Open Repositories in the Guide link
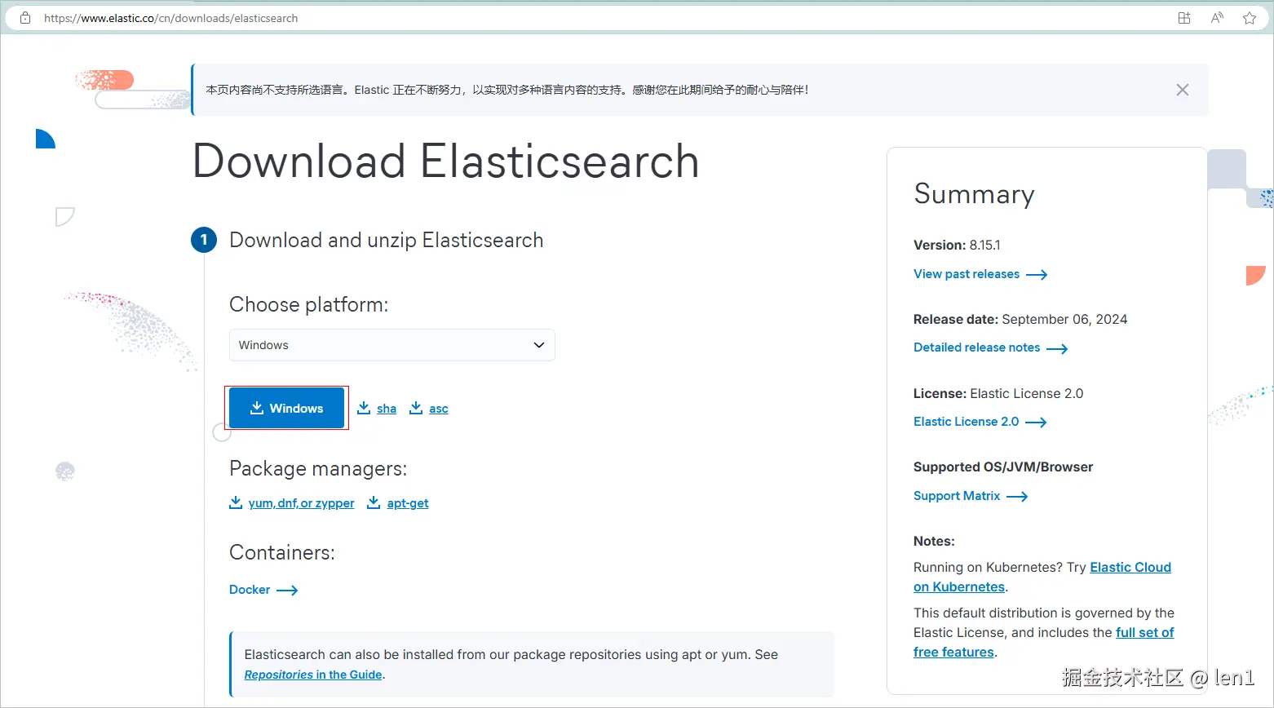 (313, 675)
